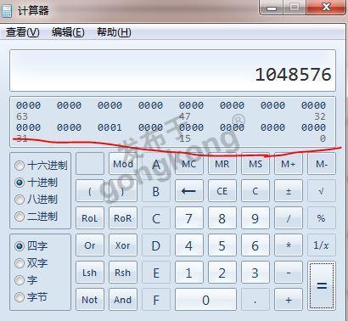Click the hex digit E key
This screenshot has width=348, height=321.
coord(156,273)
